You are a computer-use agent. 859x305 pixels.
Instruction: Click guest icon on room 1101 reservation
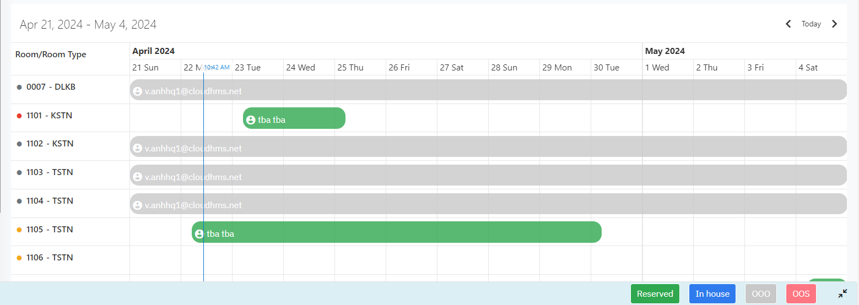click(251, 119)
